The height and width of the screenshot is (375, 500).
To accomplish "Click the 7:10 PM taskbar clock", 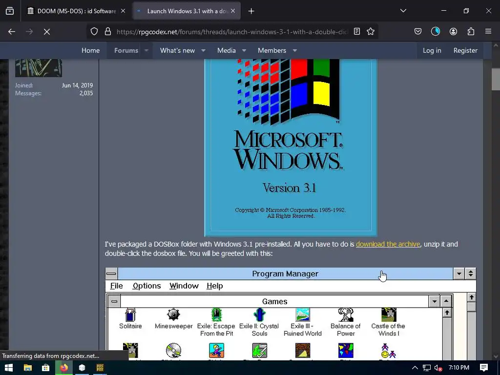I will 459,368.
